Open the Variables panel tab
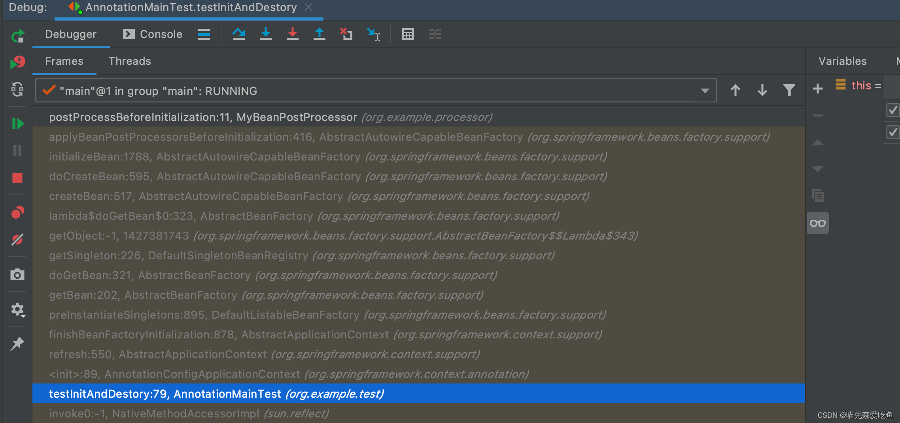Viewport: 900px width, 423px height. click(x=843, y=61)
